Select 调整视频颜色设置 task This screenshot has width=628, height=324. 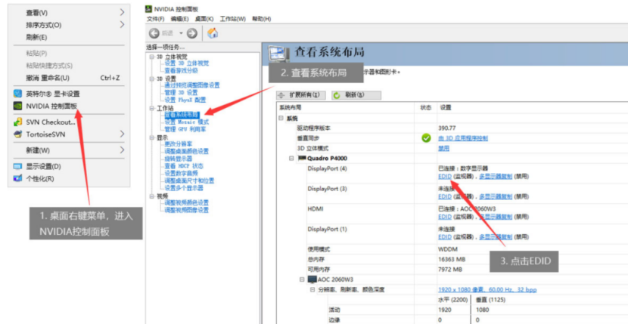(x=187, y=202)
